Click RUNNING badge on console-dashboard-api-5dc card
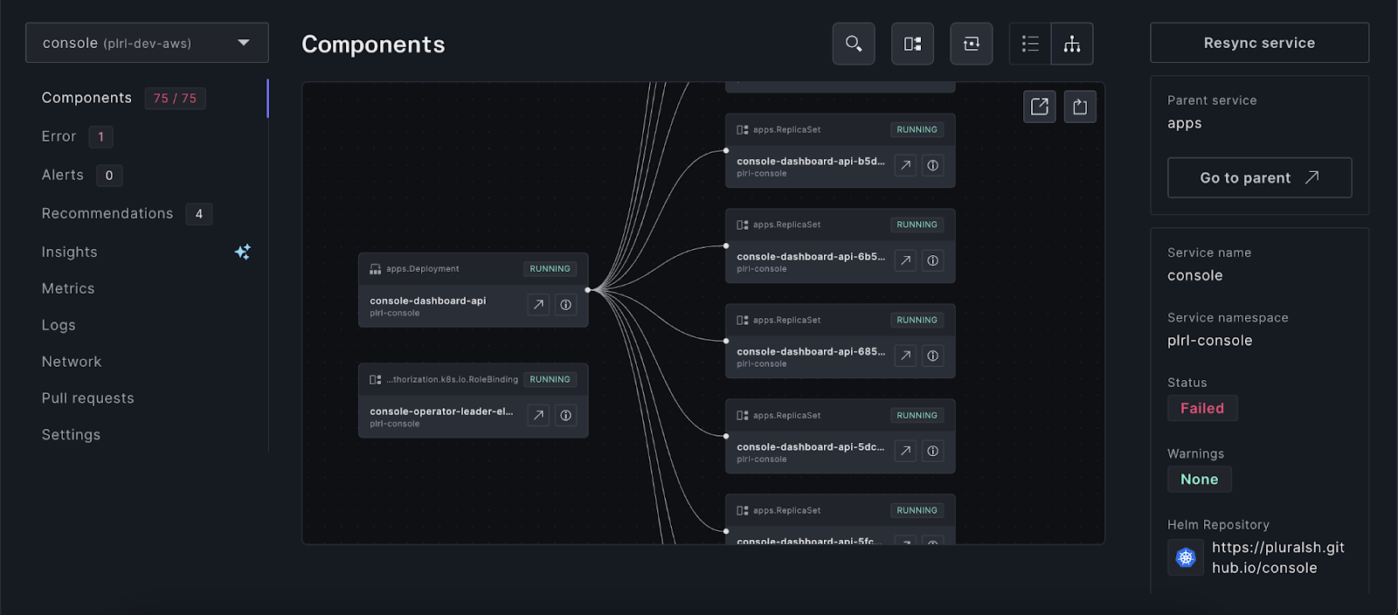The height and width of the screenshot is (615, 1398). click(x=917, y=415)
